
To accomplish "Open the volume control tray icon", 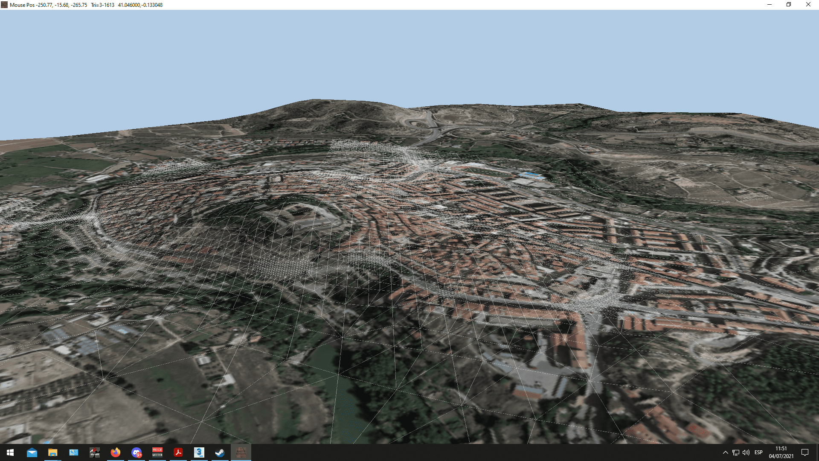I will click(746, 452).
